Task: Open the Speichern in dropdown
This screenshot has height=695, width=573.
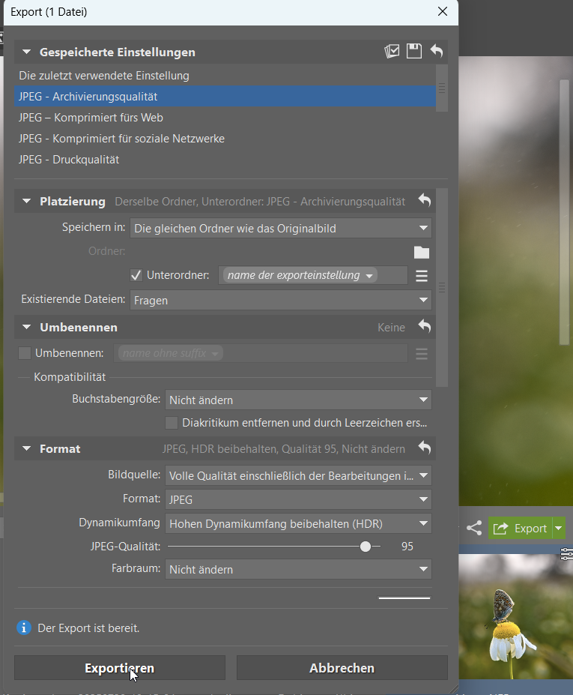Action: click(280, 228)
